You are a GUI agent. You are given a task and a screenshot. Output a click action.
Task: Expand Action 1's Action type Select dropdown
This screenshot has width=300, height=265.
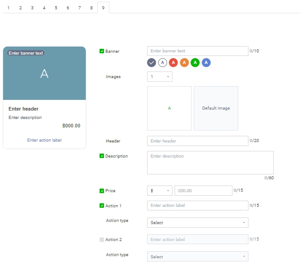[x=198, y=222]
